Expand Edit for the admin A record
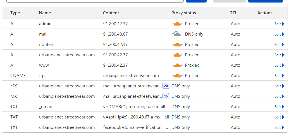The height and width of the screenshot is (135, 289). tap(279, 24)
